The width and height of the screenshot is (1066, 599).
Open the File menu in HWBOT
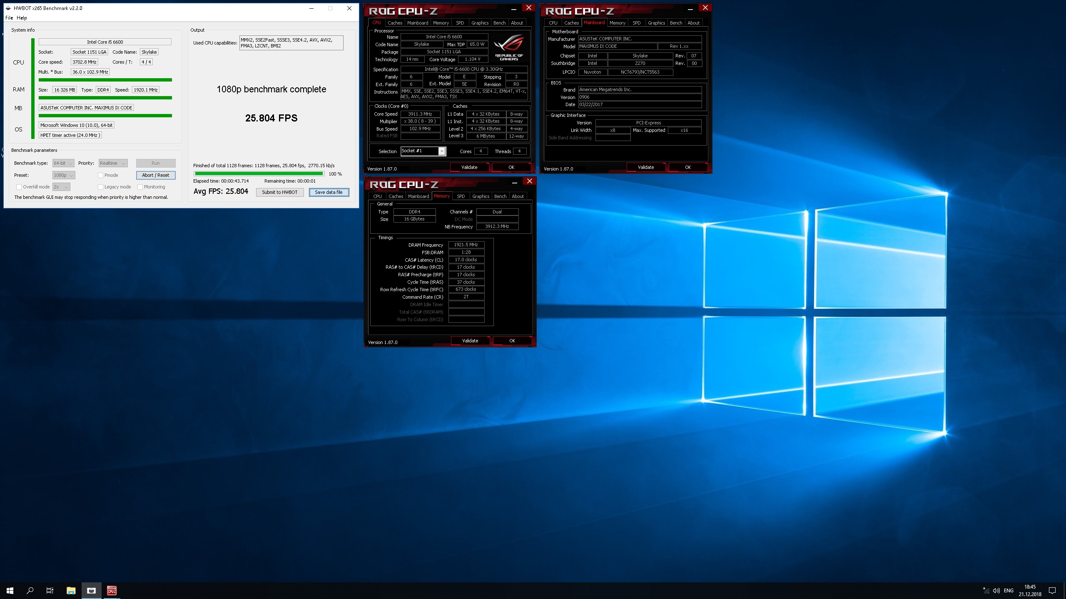[x=9, y=18]
